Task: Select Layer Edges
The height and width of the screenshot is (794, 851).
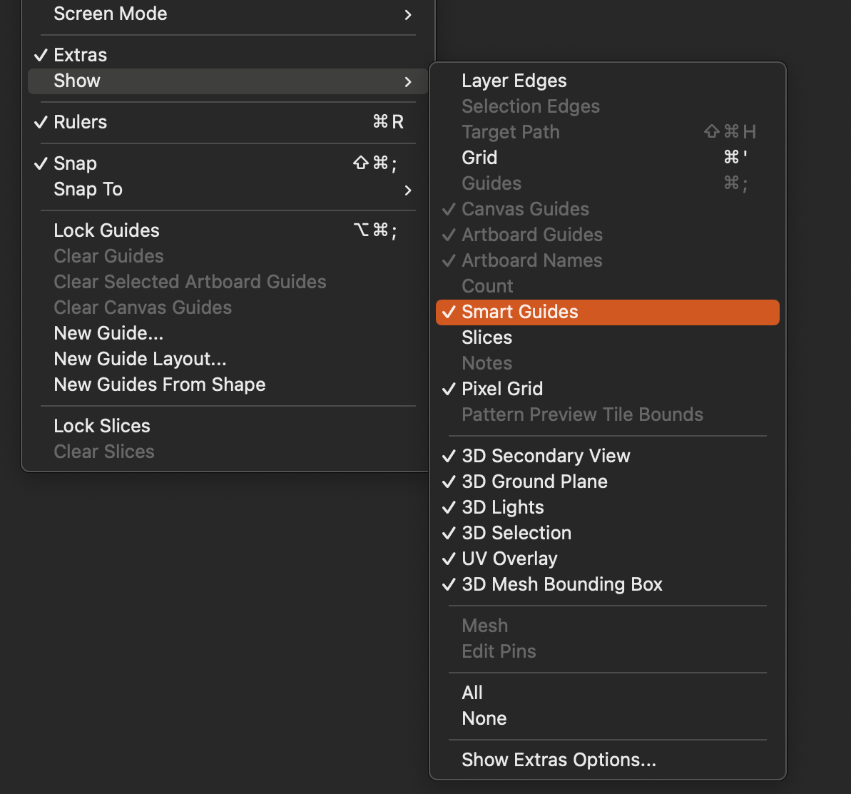Action: click(x=514, y=81)
